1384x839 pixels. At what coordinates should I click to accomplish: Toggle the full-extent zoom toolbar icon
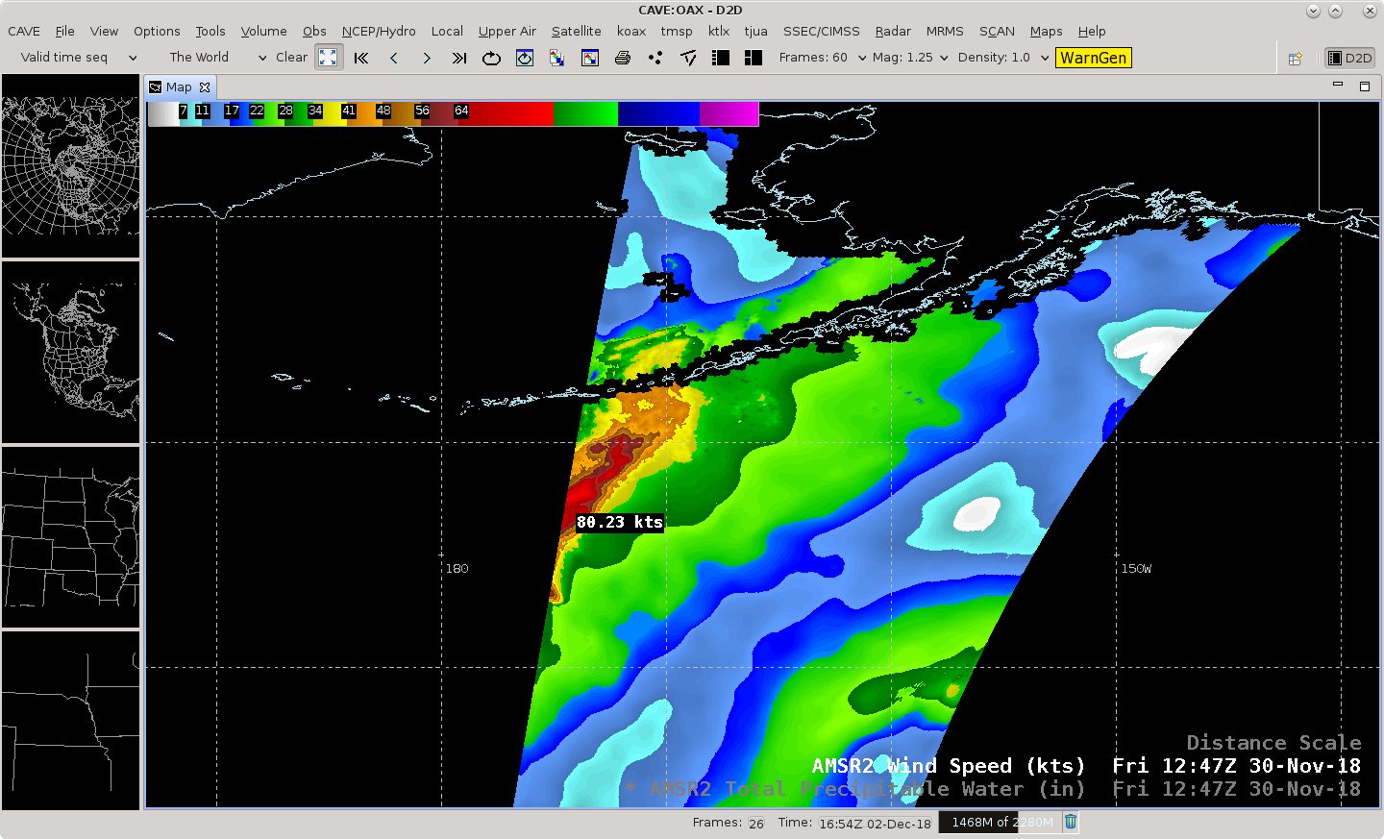(329, 58)
